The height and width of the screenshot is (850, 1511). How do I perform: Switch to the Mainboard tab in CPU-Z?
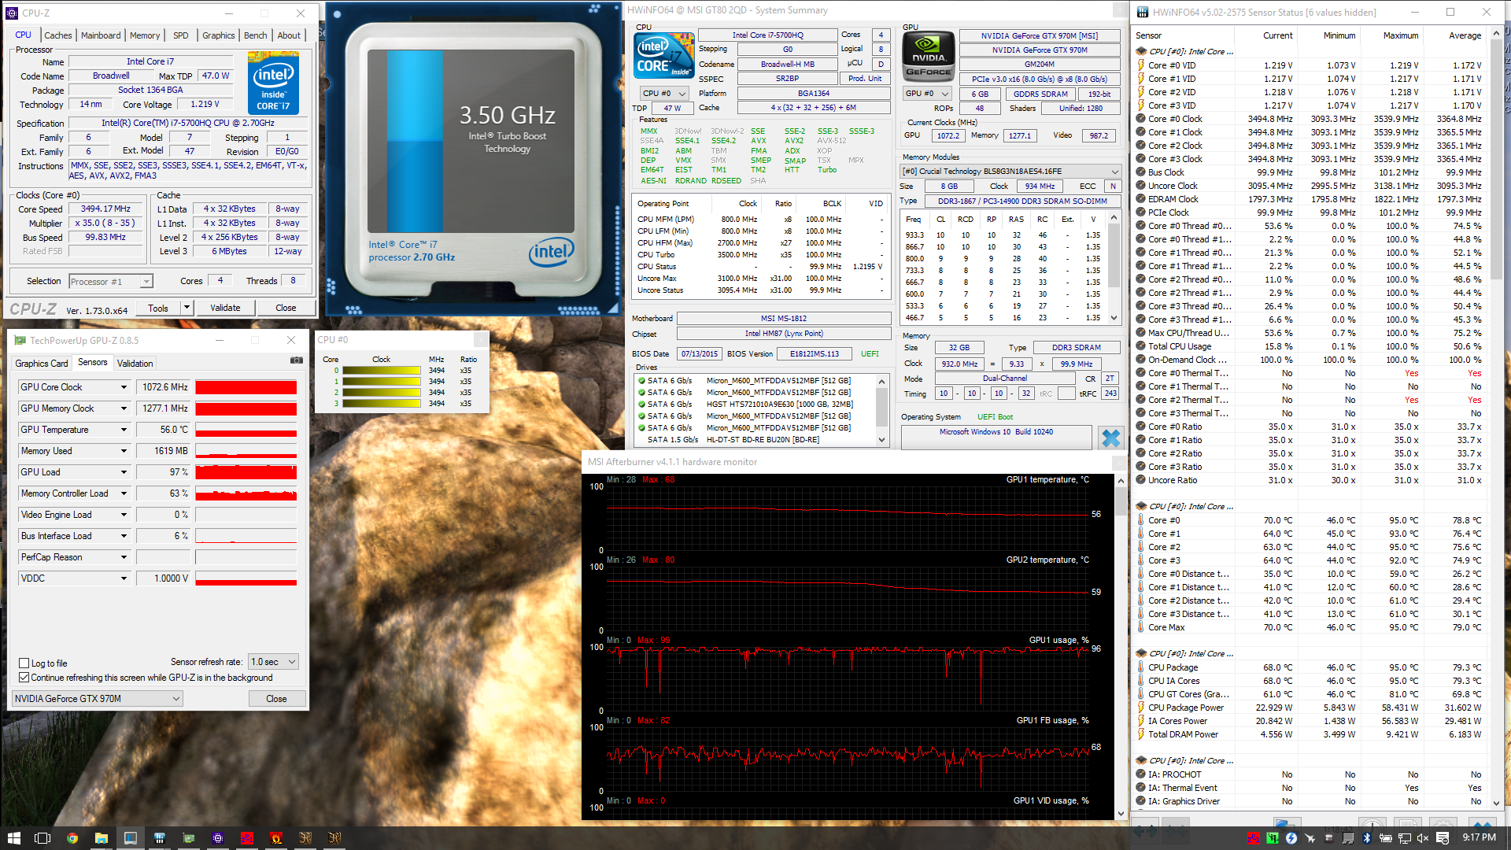point(101,35)
